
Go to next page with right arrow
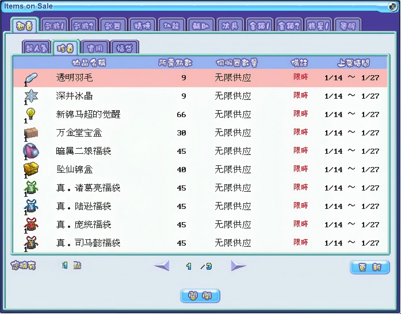238,266
